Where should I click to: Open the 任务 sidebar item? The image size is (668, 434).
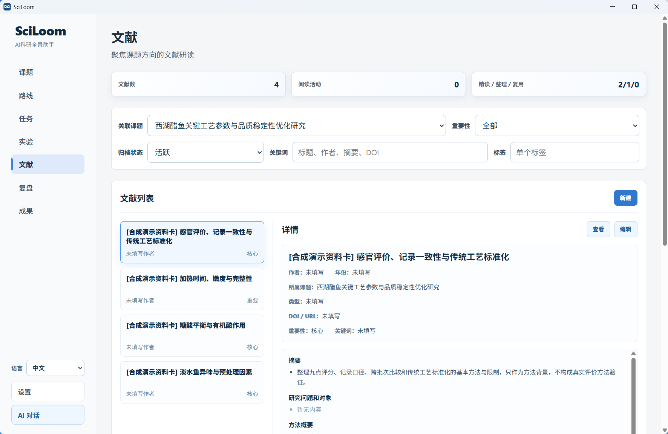48,119
